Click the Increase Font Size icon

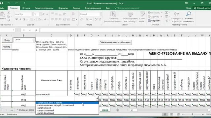[x=44, y=14]
